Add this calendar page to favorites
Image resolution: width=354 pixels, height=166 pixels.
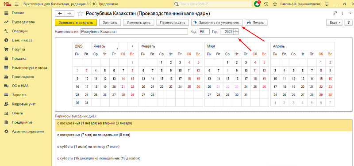click(x=80, y=14)
